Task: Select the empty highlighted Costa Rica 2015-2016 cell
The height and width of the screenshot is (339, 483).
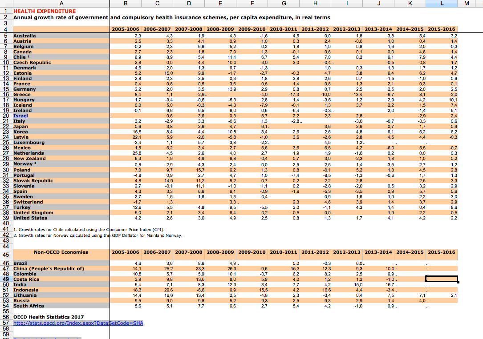Action: click(x=442, y=279)
